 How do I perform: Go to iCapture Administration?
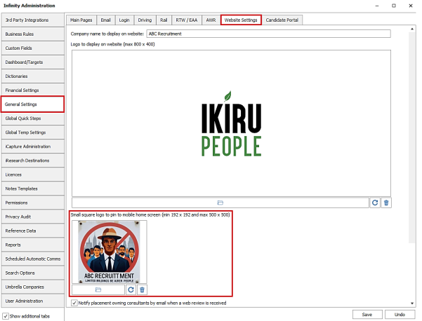coord(32,146)
